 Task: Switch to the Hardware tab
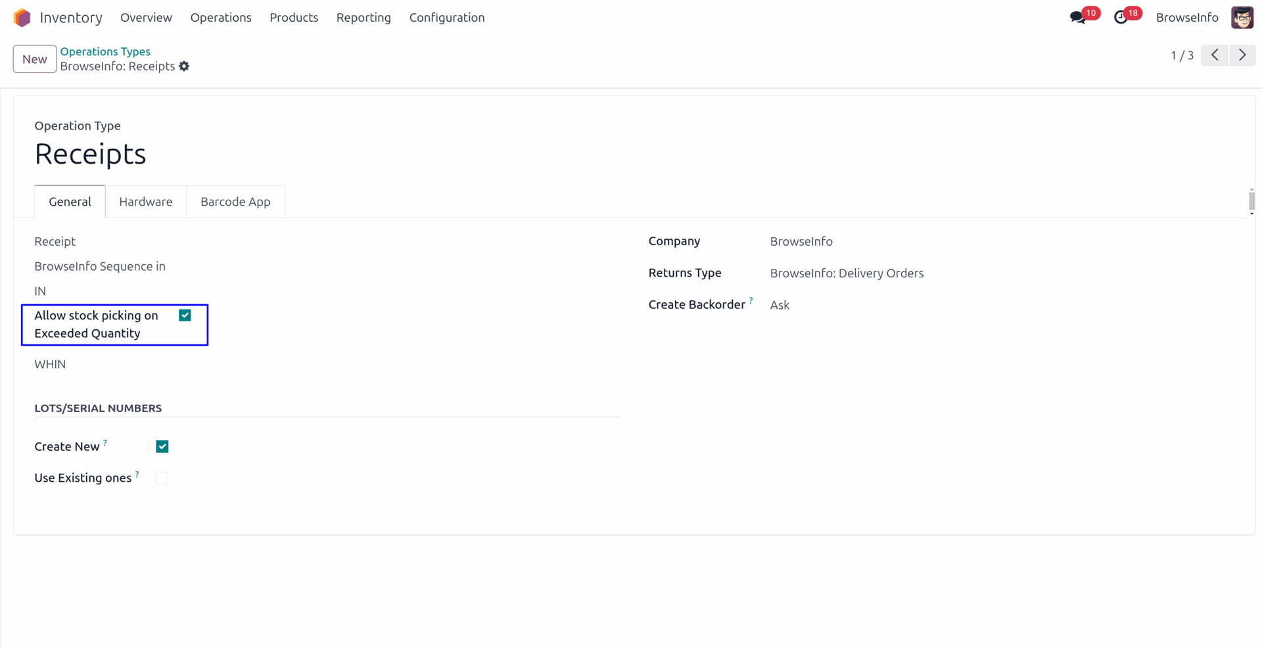point(145,202)
